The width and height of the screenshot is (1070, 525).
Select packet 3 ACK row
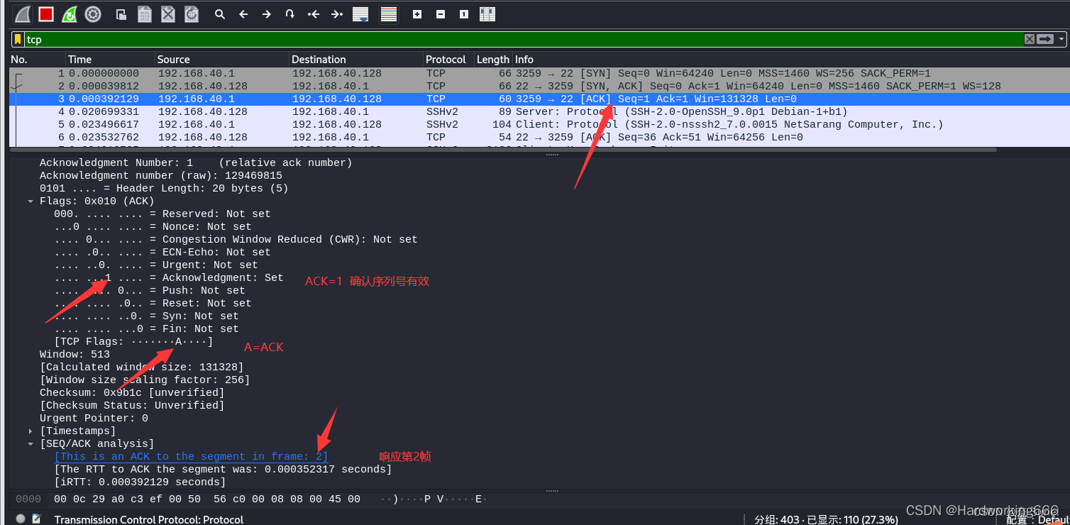pyautogui.click(x=538, y=99)
